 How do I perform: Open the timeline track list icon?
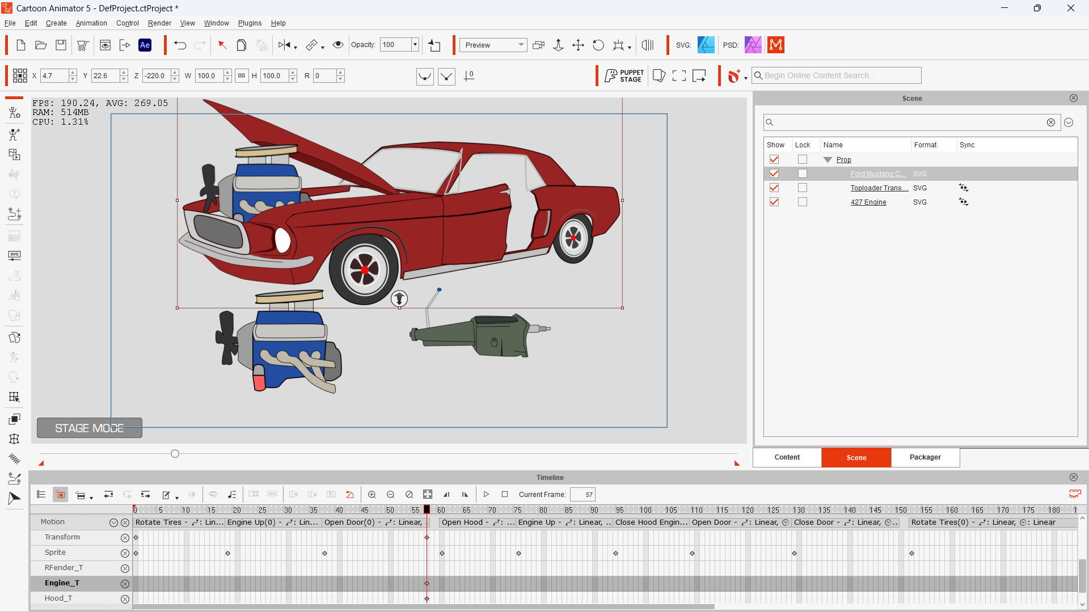pos(41,495)
